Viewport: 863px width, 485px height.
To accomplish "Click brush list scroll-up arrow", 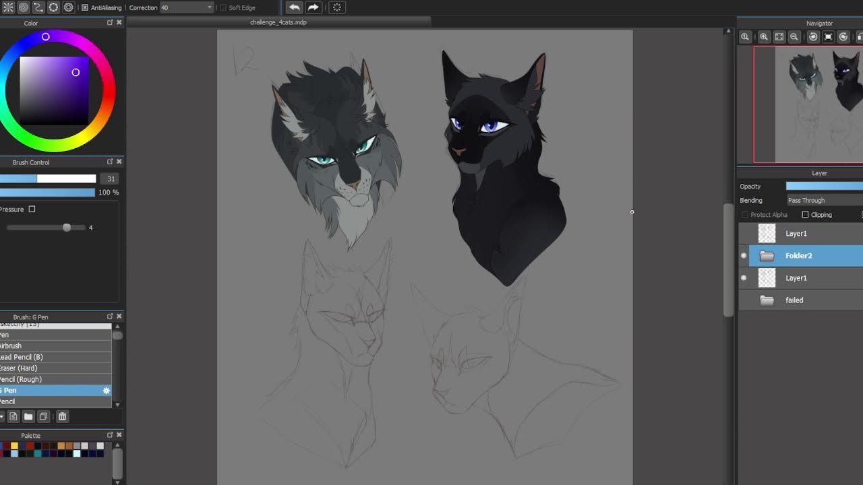I will (117, 326).
